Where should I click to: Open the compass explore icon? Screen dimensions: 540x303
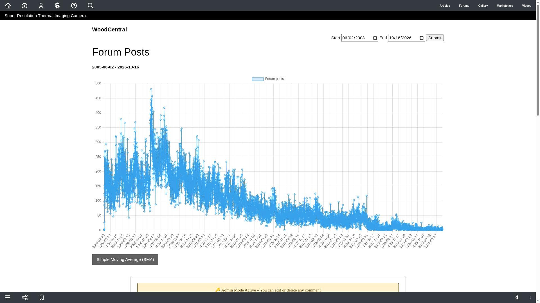[24, 6]
